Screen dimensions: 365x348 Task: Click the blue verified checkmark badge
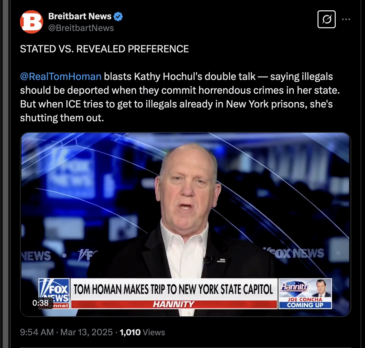pos(118,16)
